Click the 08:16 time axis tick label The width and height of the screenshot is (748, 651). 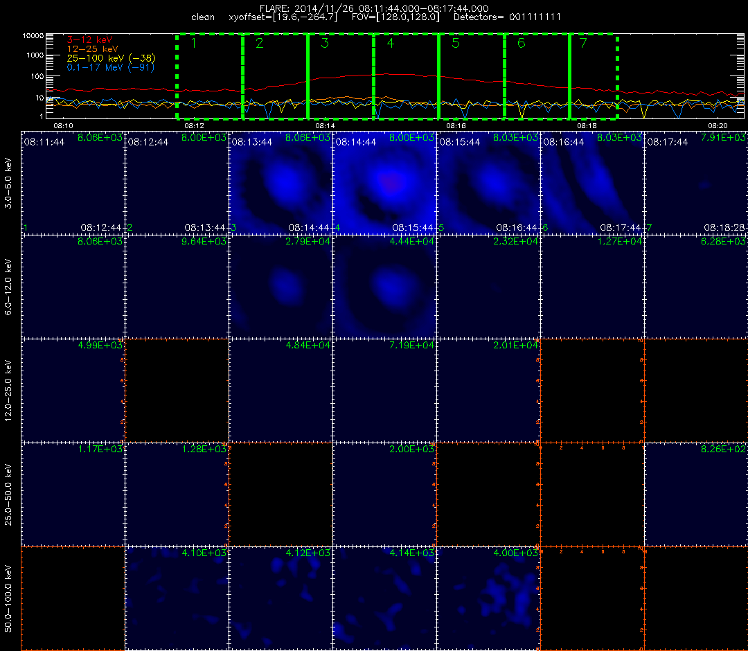[x=456, y=125]
